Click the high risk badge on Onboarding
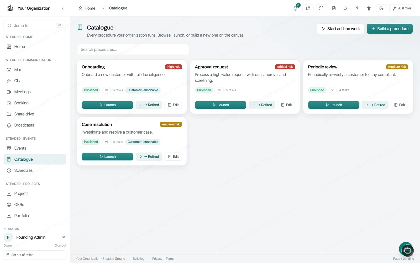The image size is (420, 263). tap(174, 67)
